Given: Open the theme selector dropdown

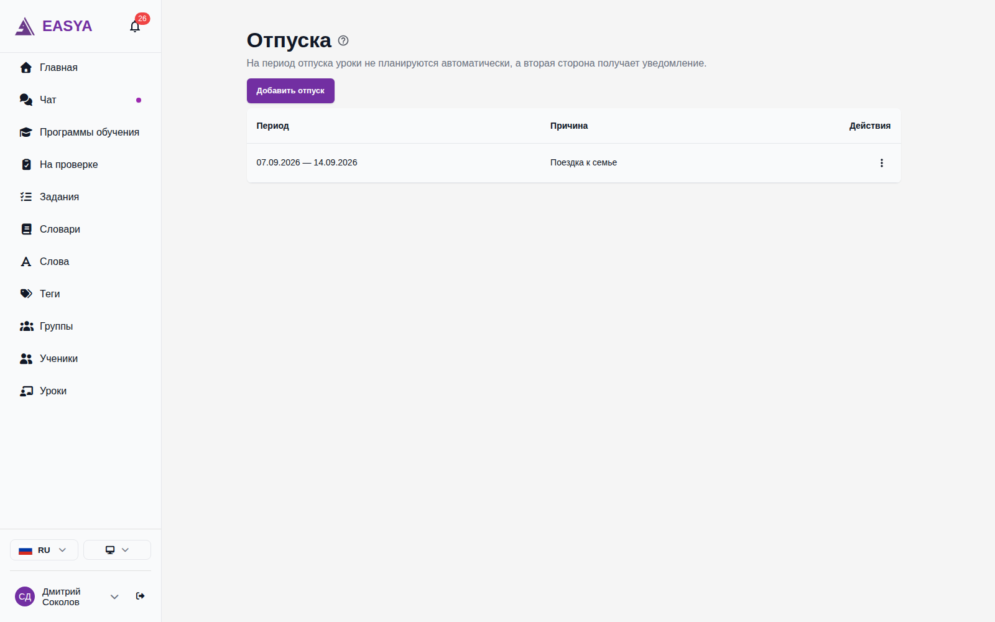Looking at the screenshot, I should 117,550.
